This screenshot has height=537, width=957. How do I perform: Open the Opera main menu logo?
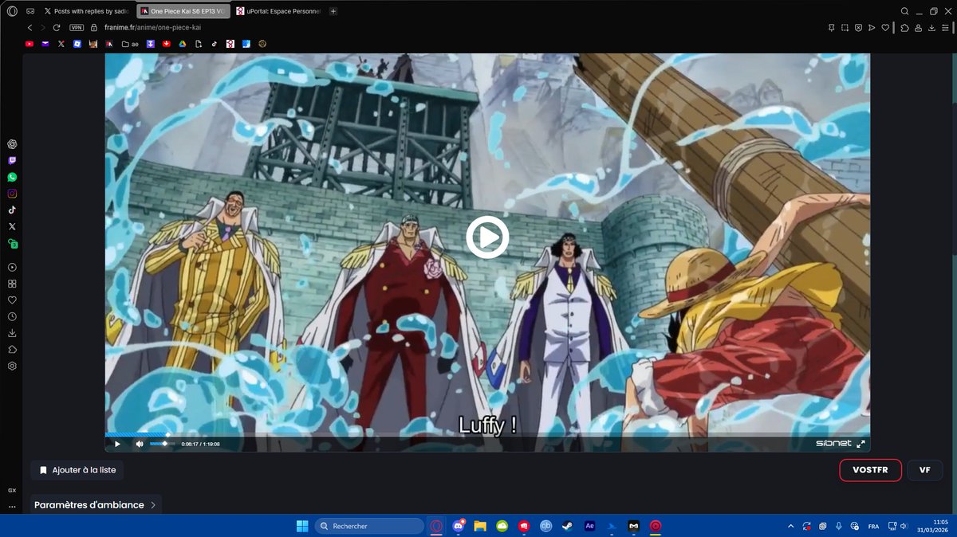coord(12,11)
